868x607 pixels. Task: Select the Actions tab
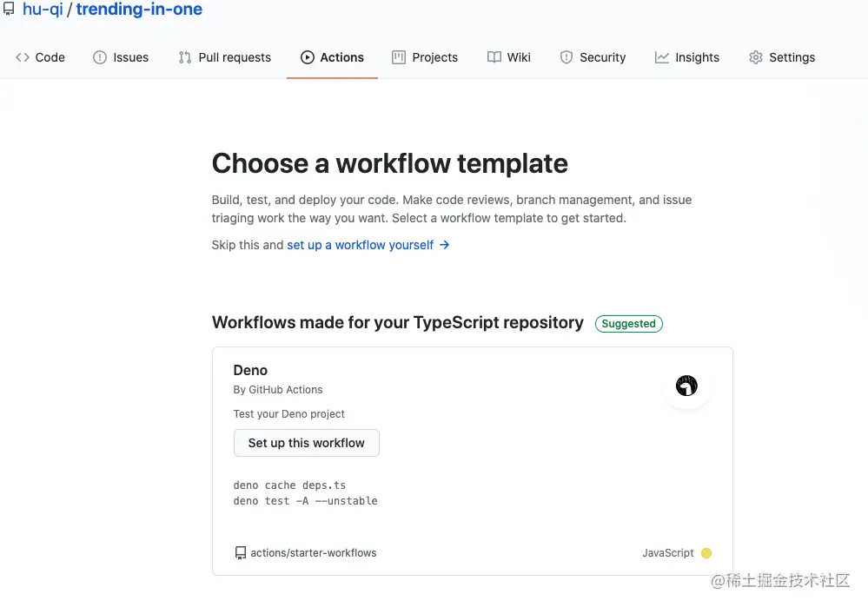point(332,57)
